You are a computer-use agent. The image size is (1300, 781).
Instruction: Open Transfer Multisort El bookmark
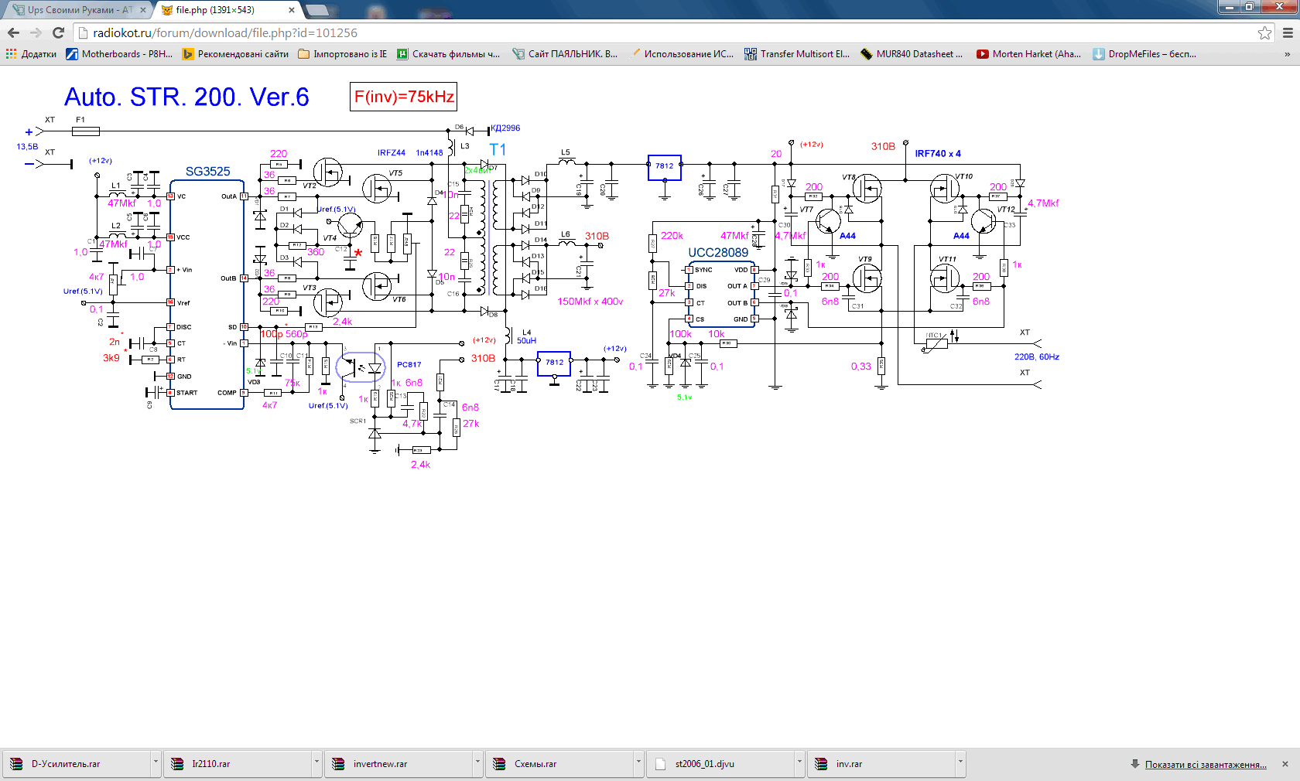(797, 54)
